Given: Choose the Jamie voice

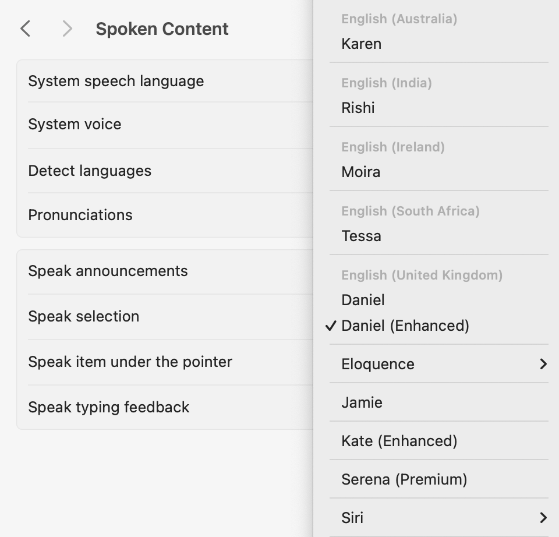Looking at the screenshot, I should (x=362, y=402).
